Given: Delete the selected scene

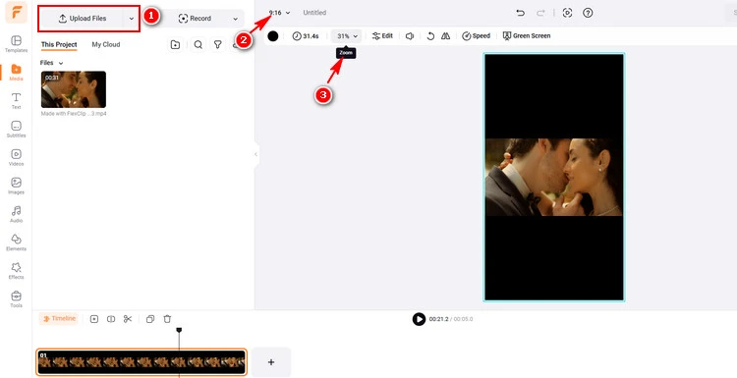Looking at the screenshot, I should pos(167,319).
